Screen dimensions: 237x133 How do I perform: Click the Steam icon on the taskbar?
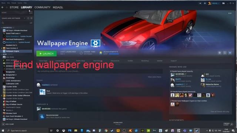[197, 130]
